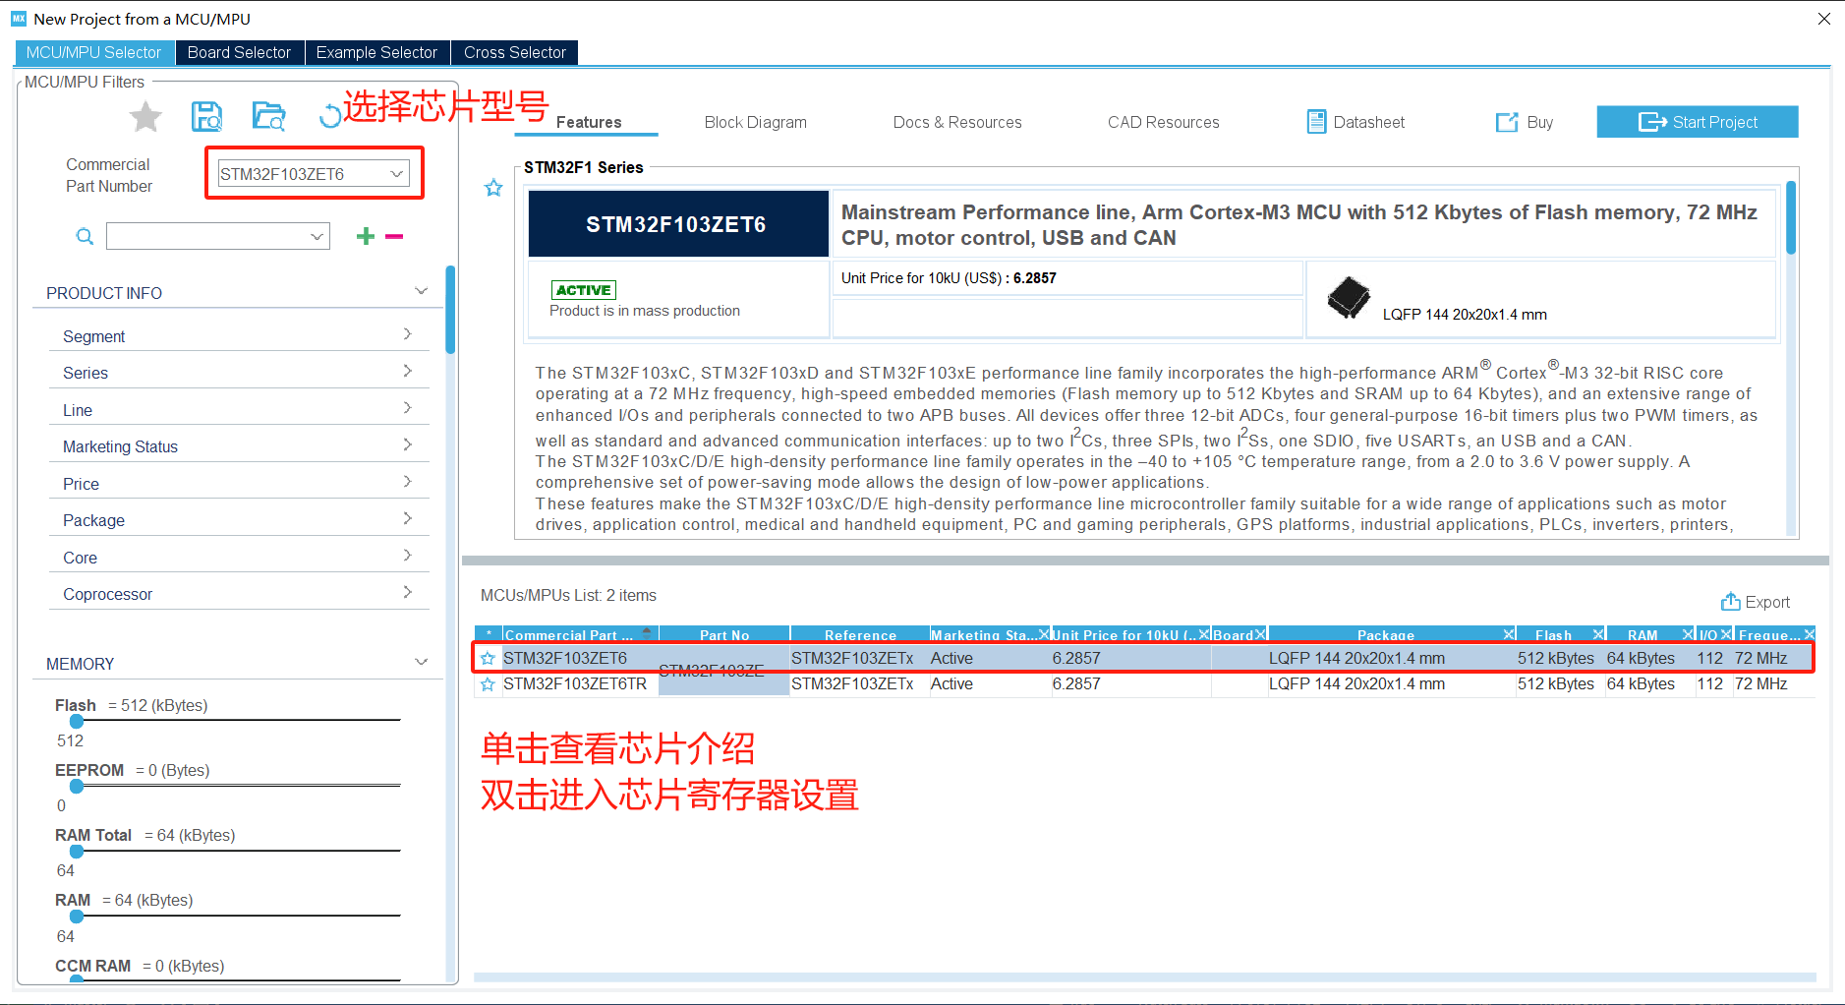Viewport: 1845px width, 1005px height.
Task: Click the Export list icon
Action: coord(1731,601)
